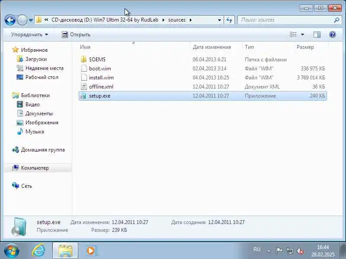Click the file name boot.wim

coord(100,69)
